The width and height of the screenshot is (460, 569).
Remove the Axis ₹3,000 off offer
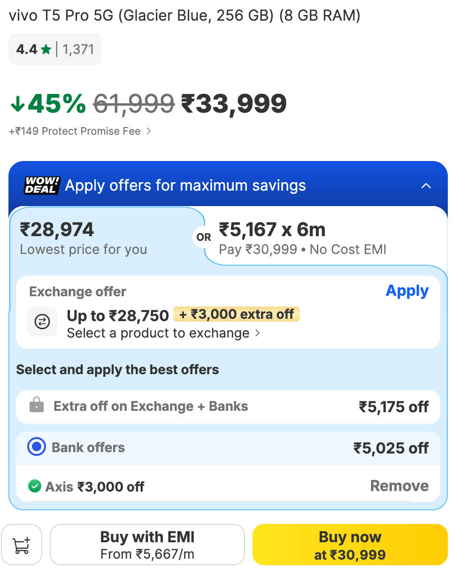(x=399, y=485)
